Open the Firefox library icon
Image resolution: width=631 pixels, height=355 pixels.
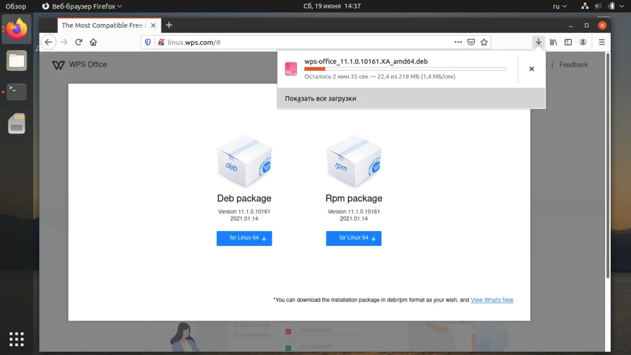(x=553, y=41)
